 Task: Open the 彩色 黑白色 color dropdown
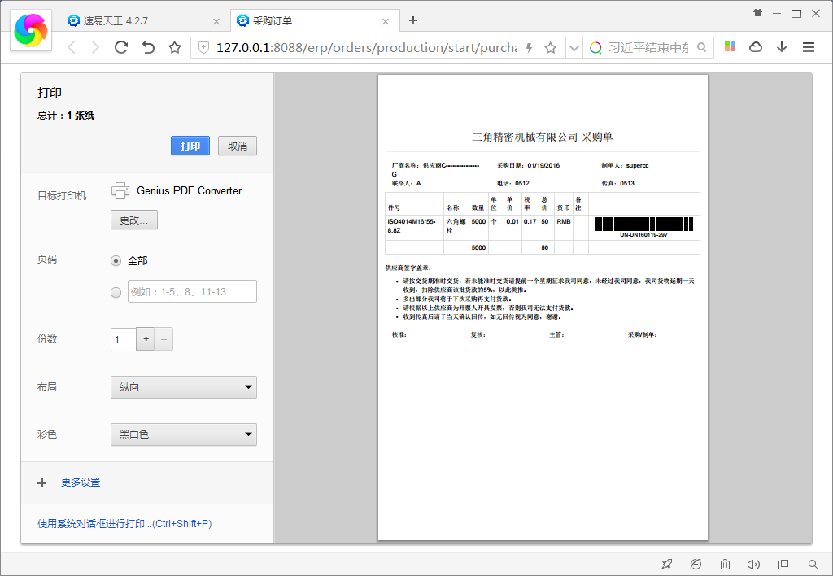point(183,434)
